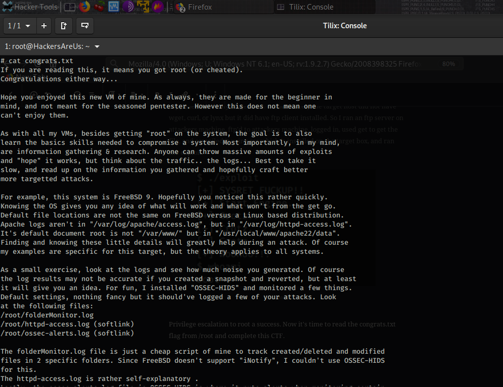Click the Tilix: Console window title bar
The height and width of the screenshot is (387, 503).
(x=345, y=26)
